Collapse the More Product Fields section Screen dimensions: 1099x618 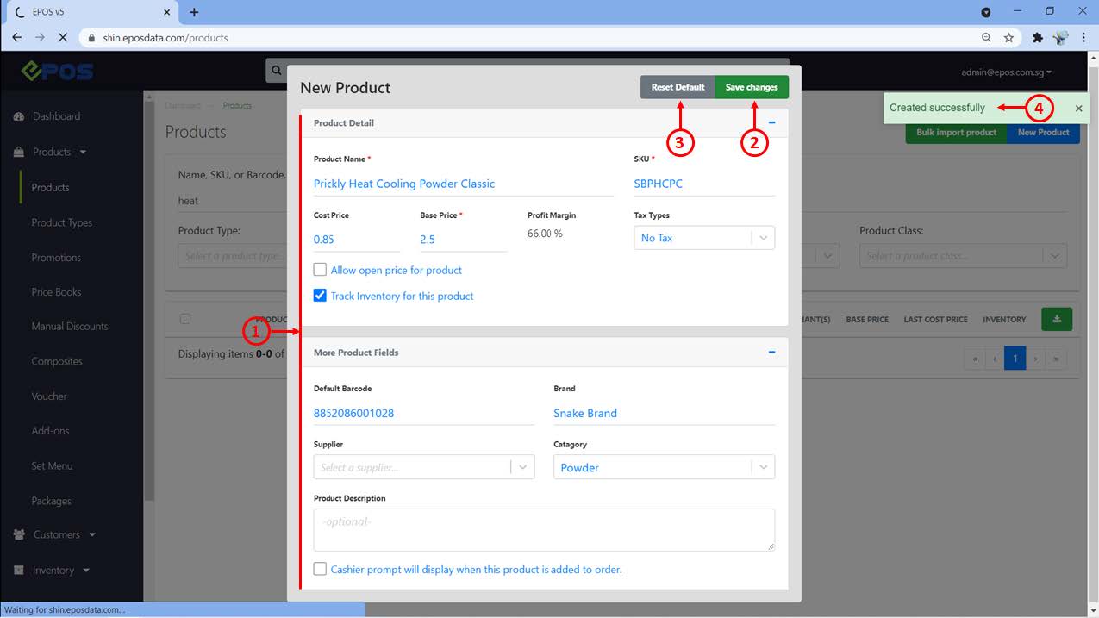(x=771, y=352)
